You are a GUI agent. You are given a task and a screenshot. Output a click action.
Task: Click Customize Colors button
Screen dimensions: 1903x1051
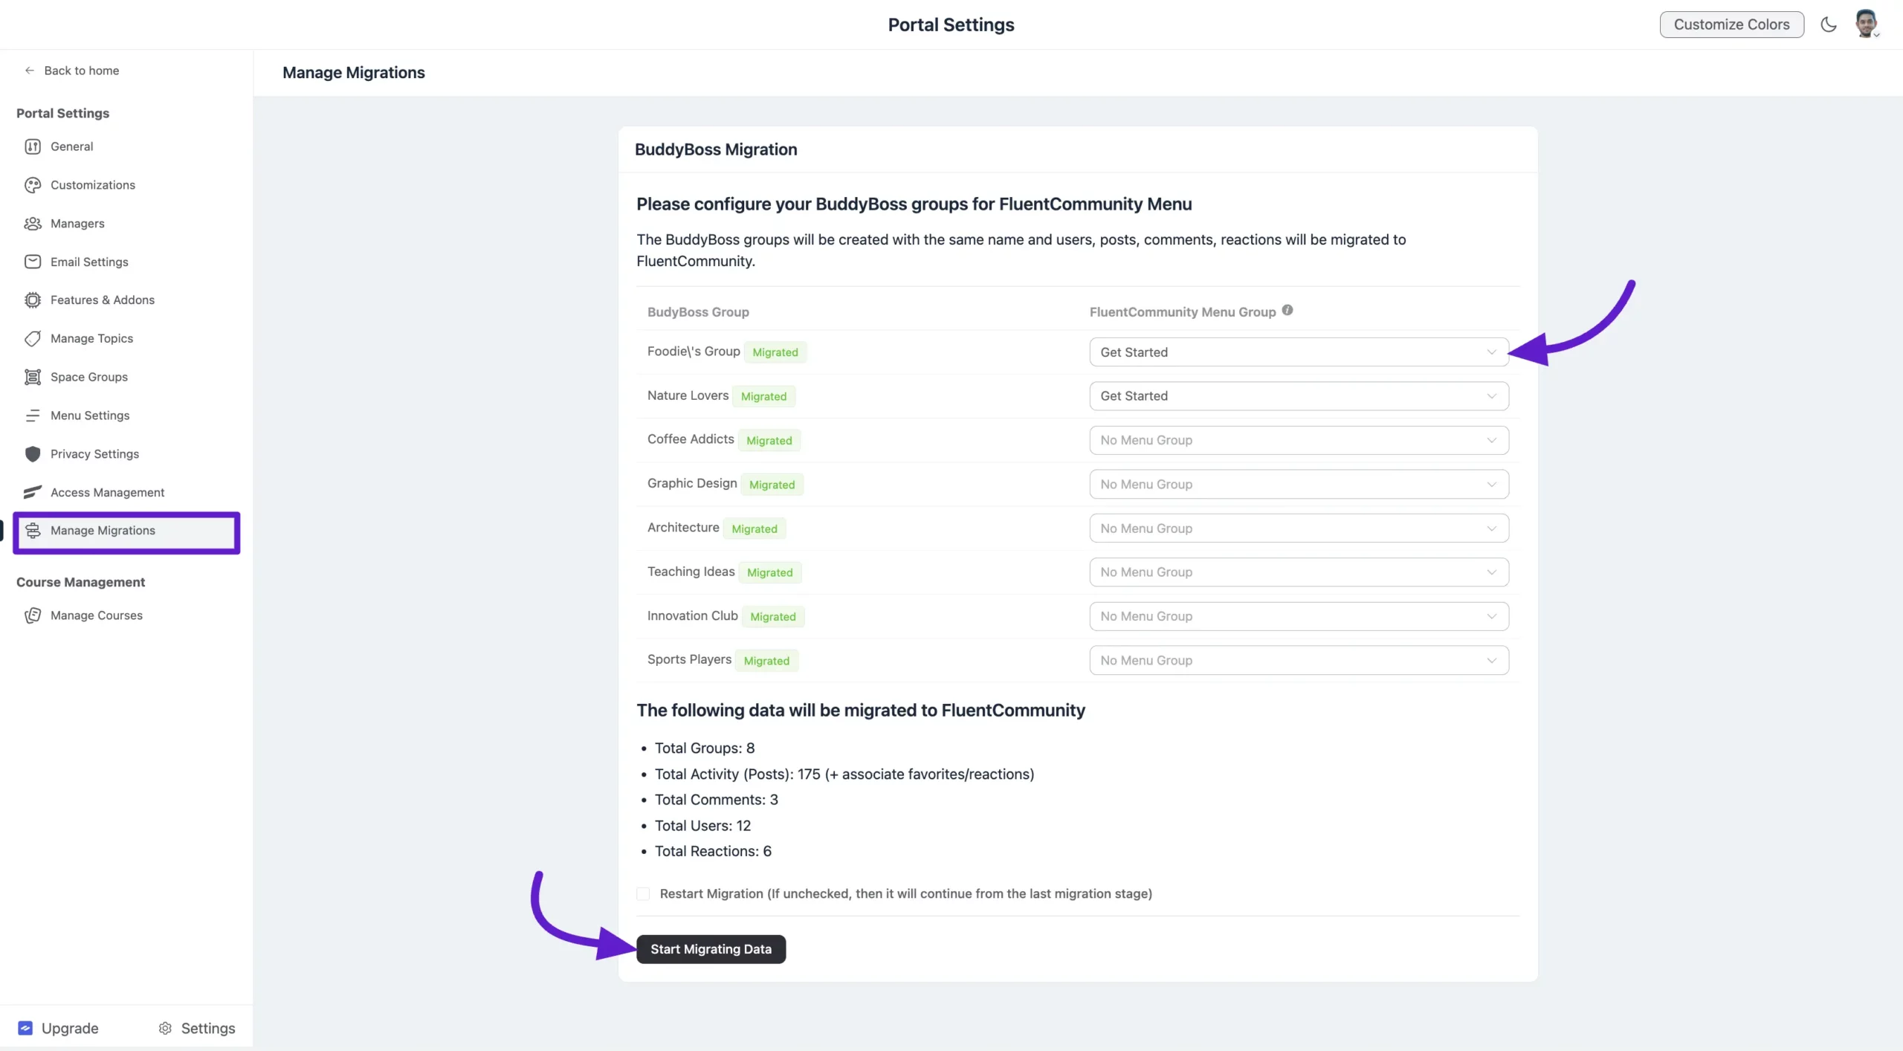point(1731,25)
